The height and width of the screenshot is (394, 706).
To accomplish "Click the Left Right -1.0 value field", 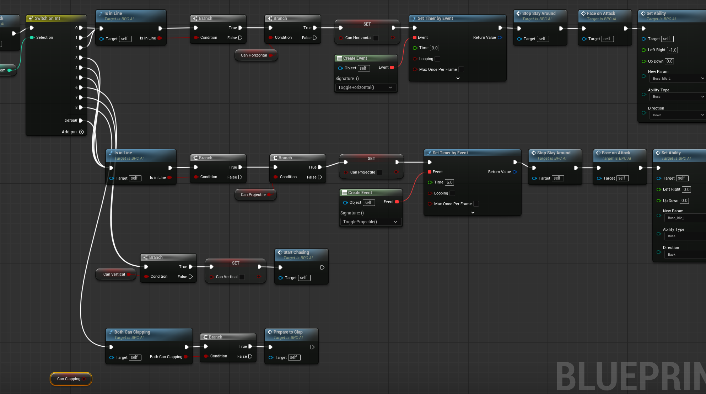I will coord(672,50).
